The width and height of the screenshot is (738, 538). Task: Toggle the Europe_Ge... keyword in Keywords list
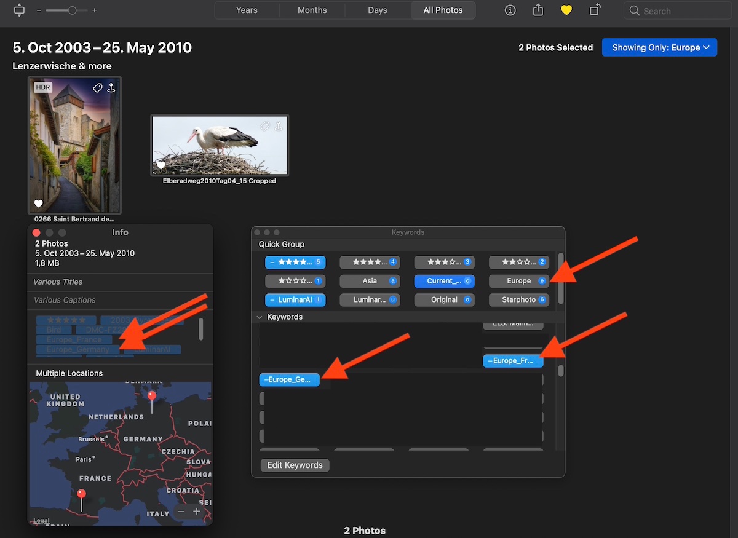tap(290, 380)
